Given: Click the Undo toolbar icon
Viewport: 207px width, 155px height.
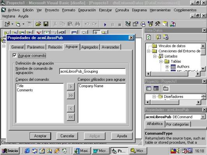Looking at the screenshot, I should tap(87, 24).
